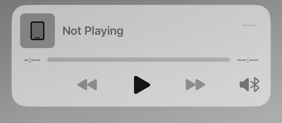Skip ahead with the fast-forward icon

tap(195, 85)
